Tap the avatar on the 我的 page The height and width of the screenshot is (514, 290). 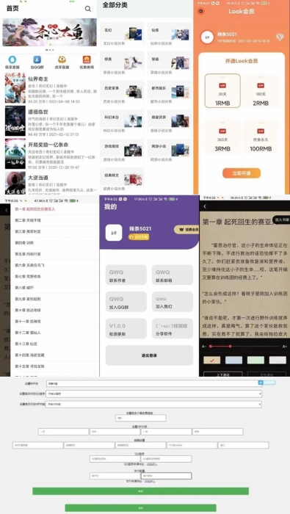pos(114,233)
